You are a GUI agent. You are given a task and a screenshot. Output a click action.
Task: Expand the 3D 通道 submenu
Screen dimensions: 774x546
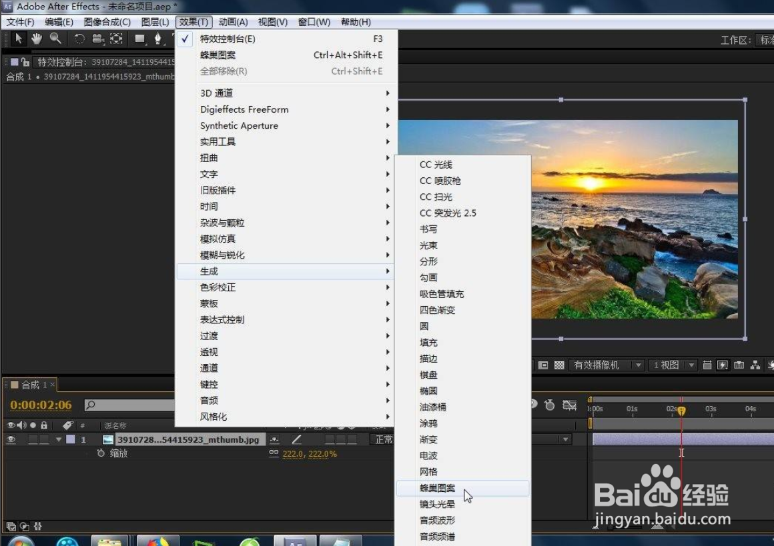287,93
